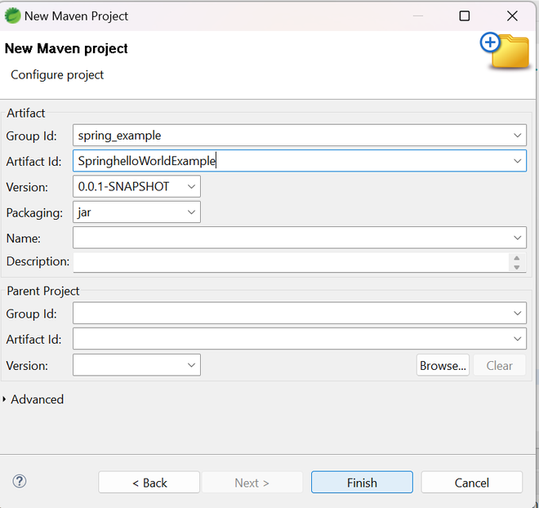Open the Parent Project Artifact Id dropdown arrow

(x=517, y=339)
